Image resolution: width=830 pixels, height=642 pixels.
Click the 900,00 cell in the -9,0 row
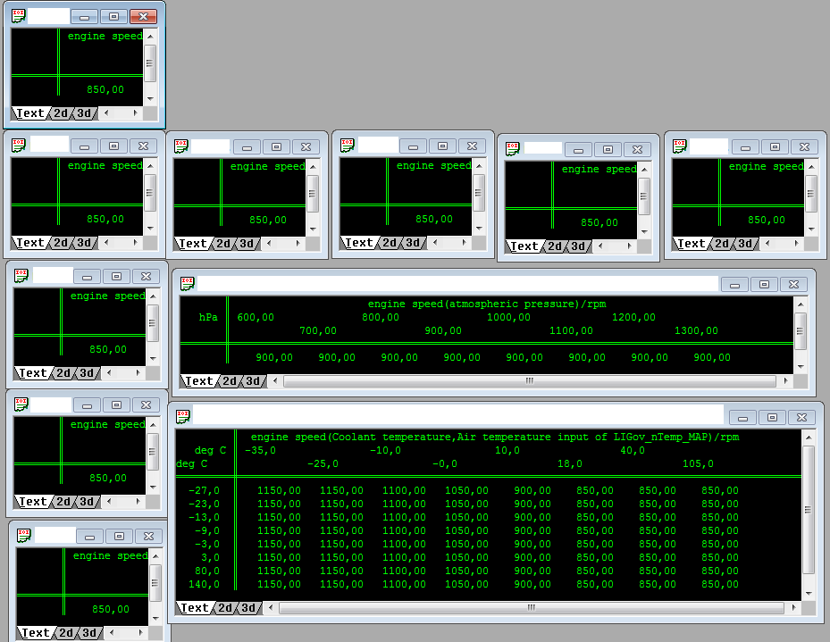pos(532,531)
